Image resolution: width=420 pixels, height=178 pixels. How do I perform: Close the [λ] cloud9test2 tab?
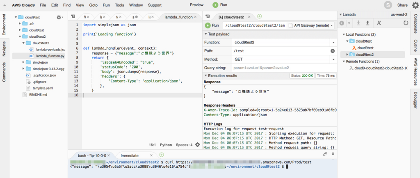(x=249, y=17)
